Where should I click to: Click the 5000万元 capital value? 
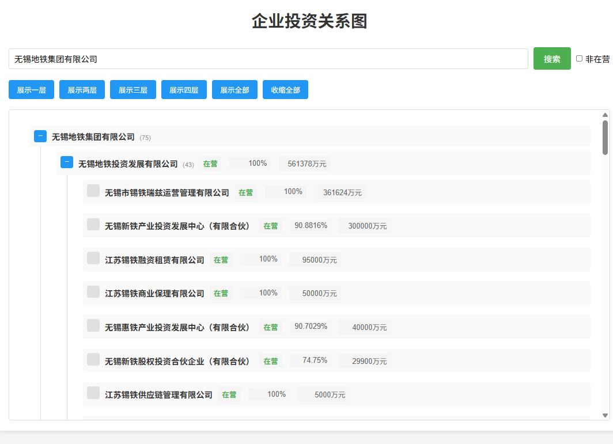tap(330, 394)
